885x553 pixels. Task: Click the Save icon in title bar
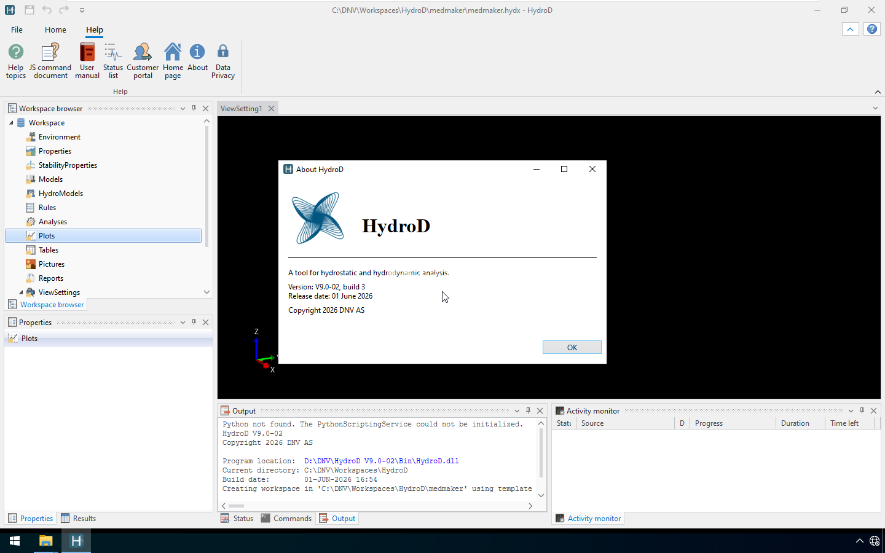click(x=29, y=10)
